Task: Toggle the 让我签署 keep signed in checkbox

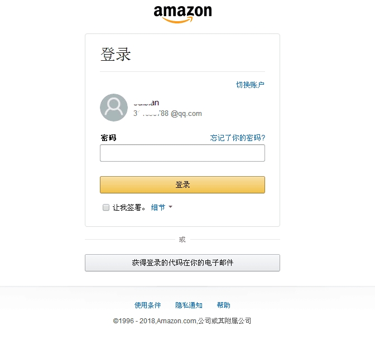Action: (106, 207)
